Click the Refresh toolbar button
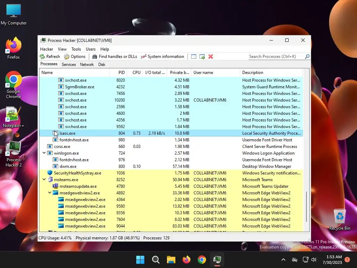The width and height of the screenshot is (357, 268). pyautogui.click(x=50, y=57)
